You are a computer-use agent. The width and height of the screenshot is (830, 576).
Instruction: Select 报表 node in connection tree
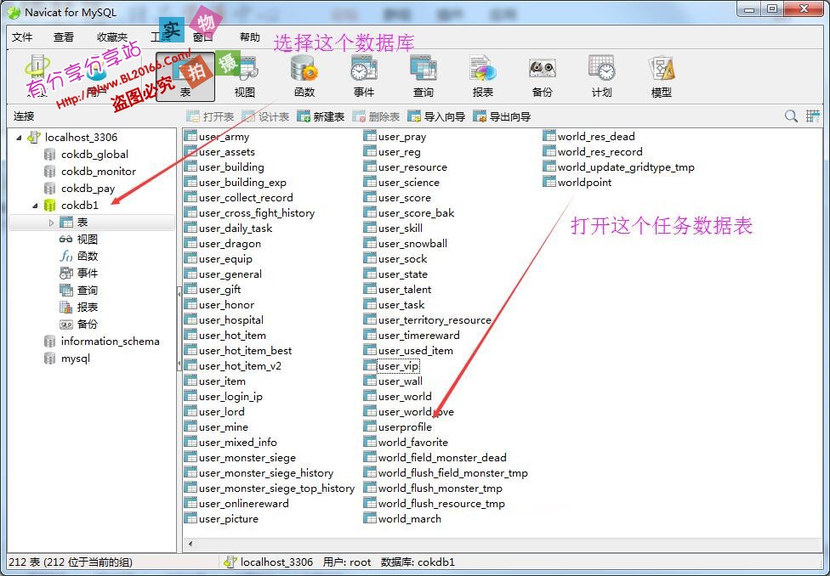(79, 307)
